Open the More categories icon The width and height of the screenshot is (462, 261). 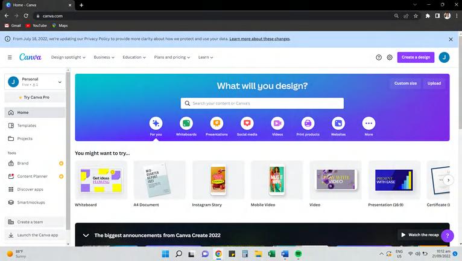tap(369, 123)
